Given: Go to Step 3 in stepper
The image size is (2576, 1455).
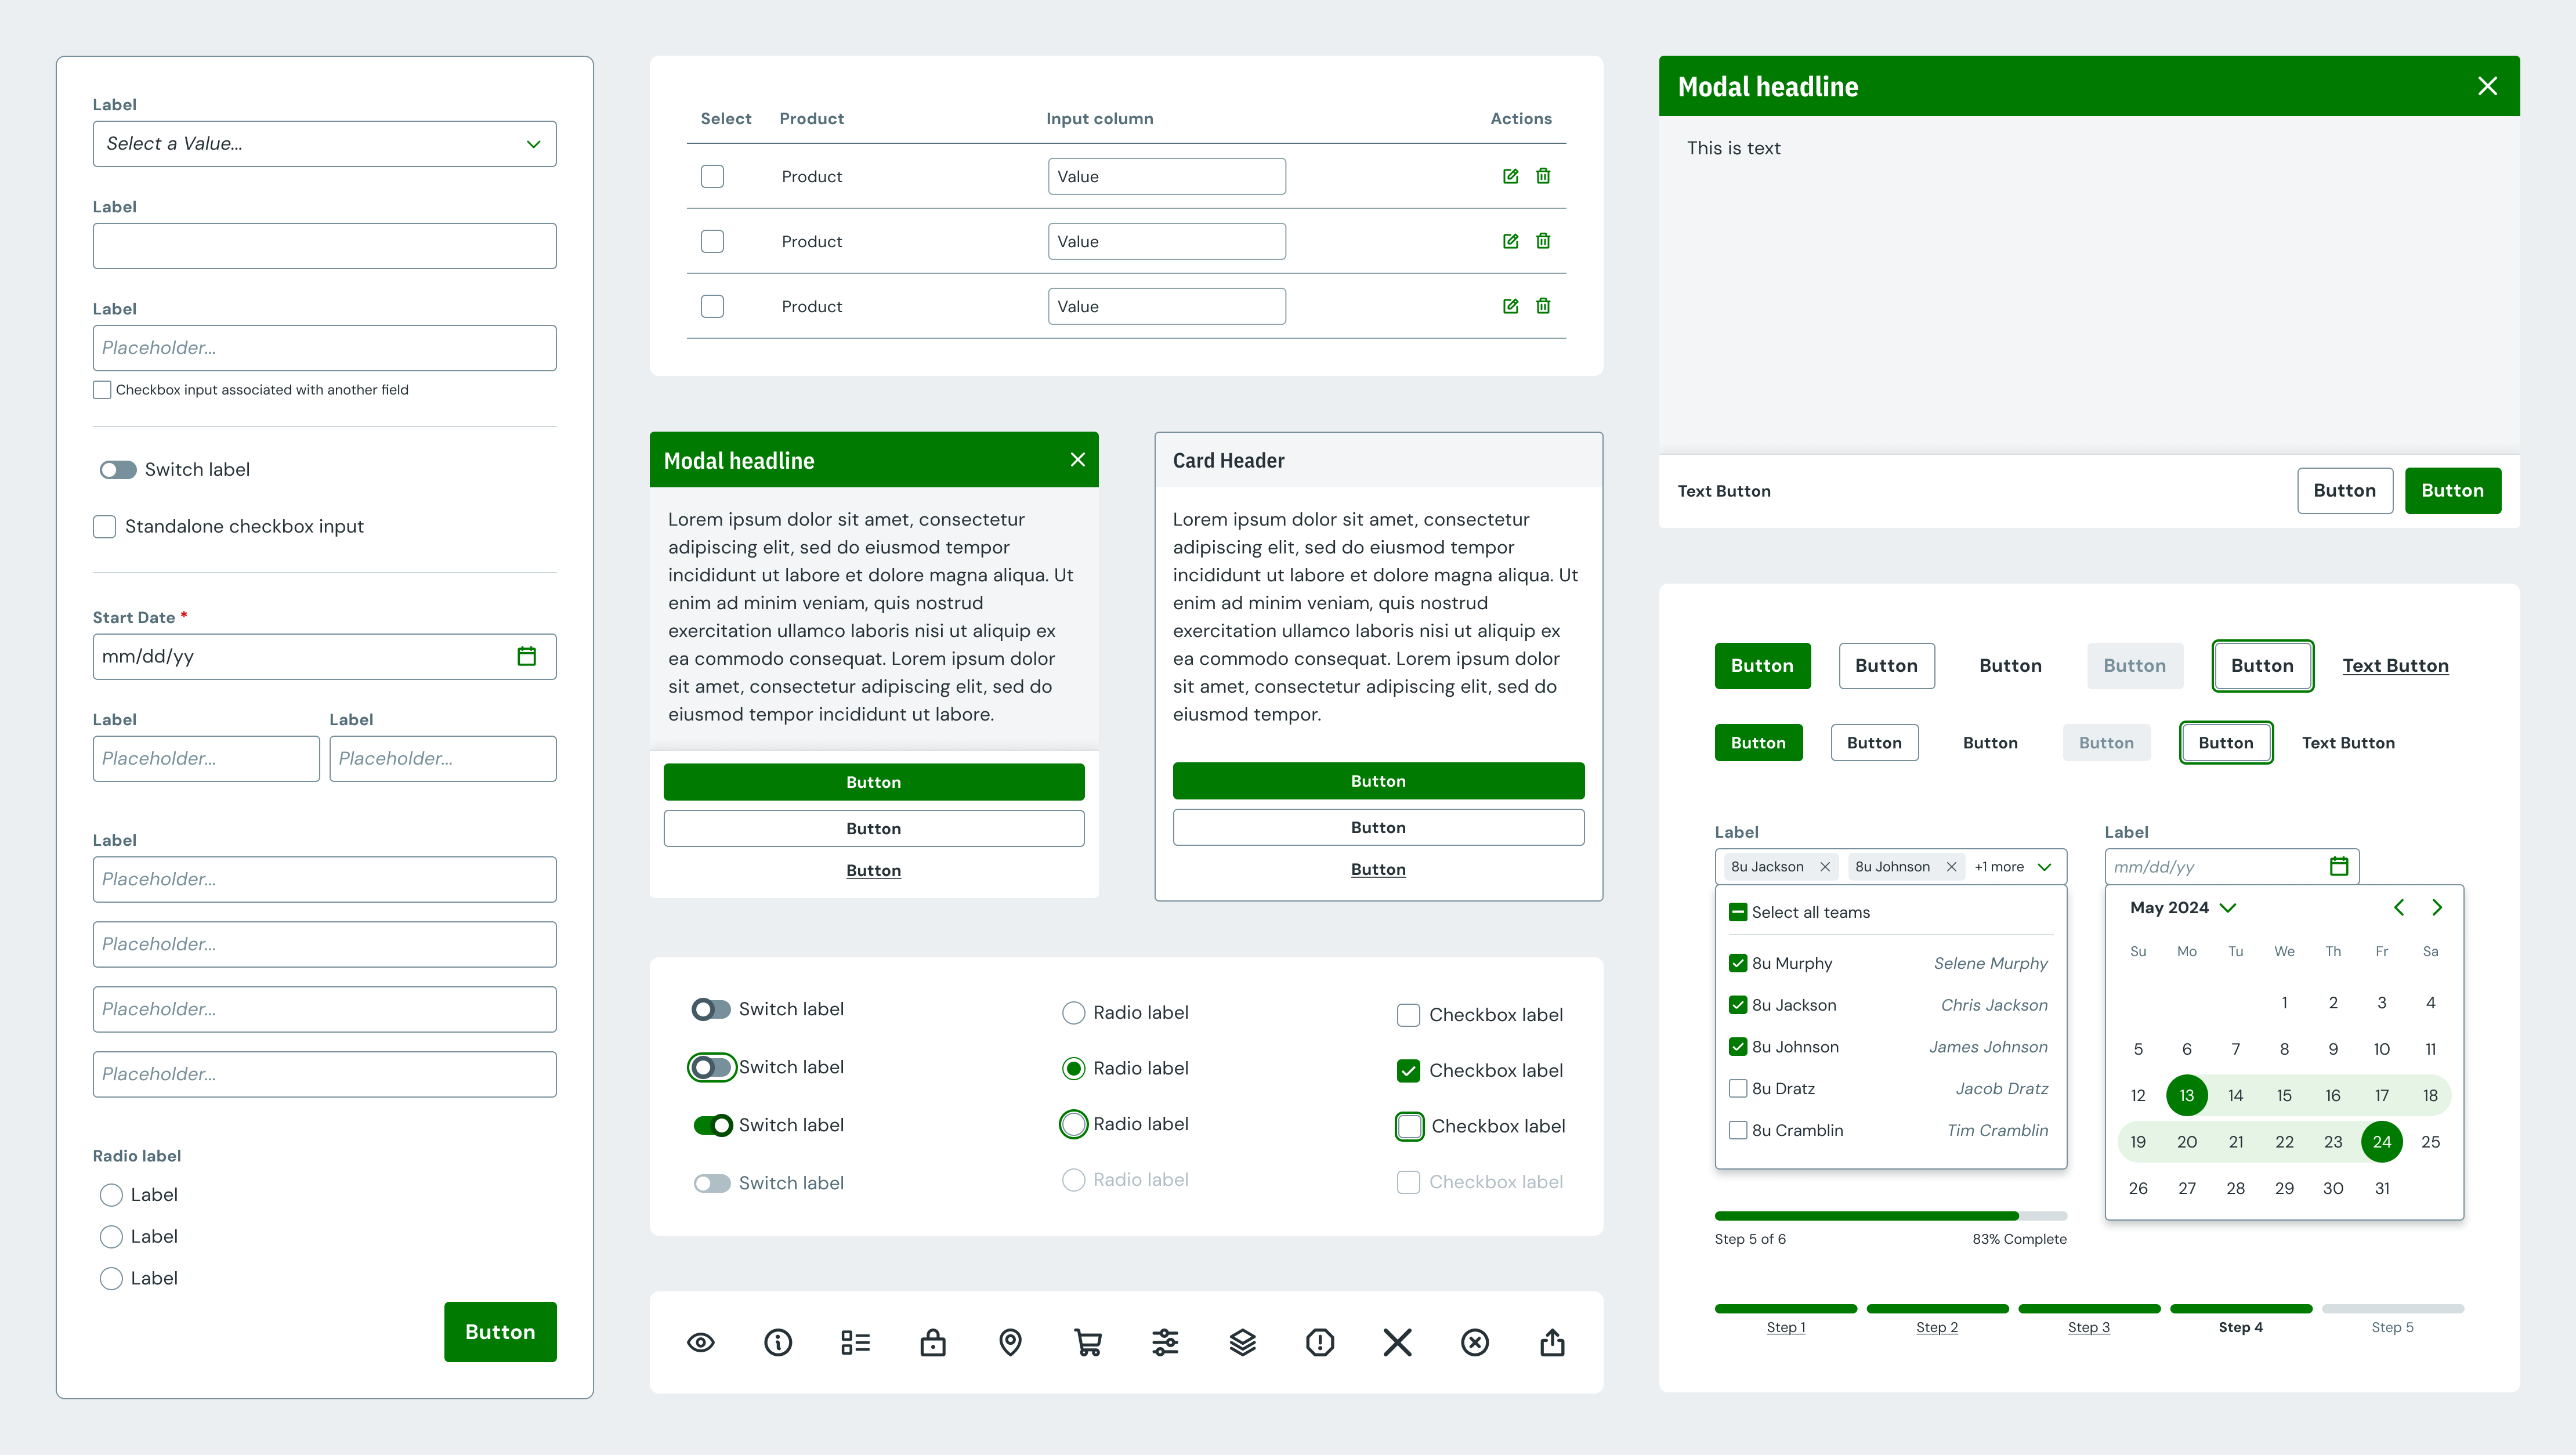Looking at the screenshot, I should (x=2089, y=1327).
